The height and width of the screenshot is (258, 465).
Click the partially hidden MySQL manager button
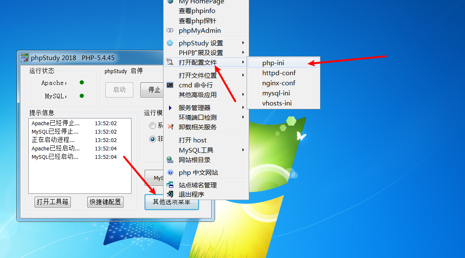[154, 178]
